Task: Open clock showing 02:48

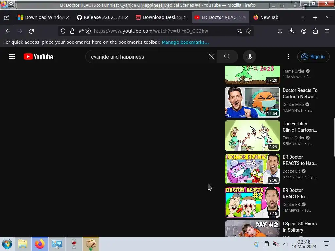Action: click(304, 244)
